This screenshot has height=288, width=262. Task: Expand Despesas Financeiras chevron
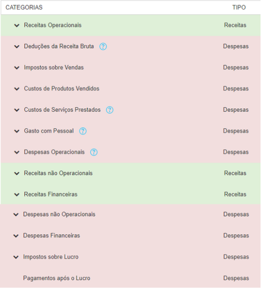tap(16, 236)
